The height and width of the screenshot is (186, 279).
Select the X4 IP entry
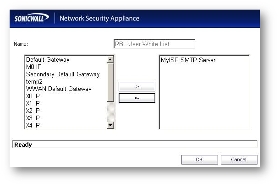tap(33, 125)
